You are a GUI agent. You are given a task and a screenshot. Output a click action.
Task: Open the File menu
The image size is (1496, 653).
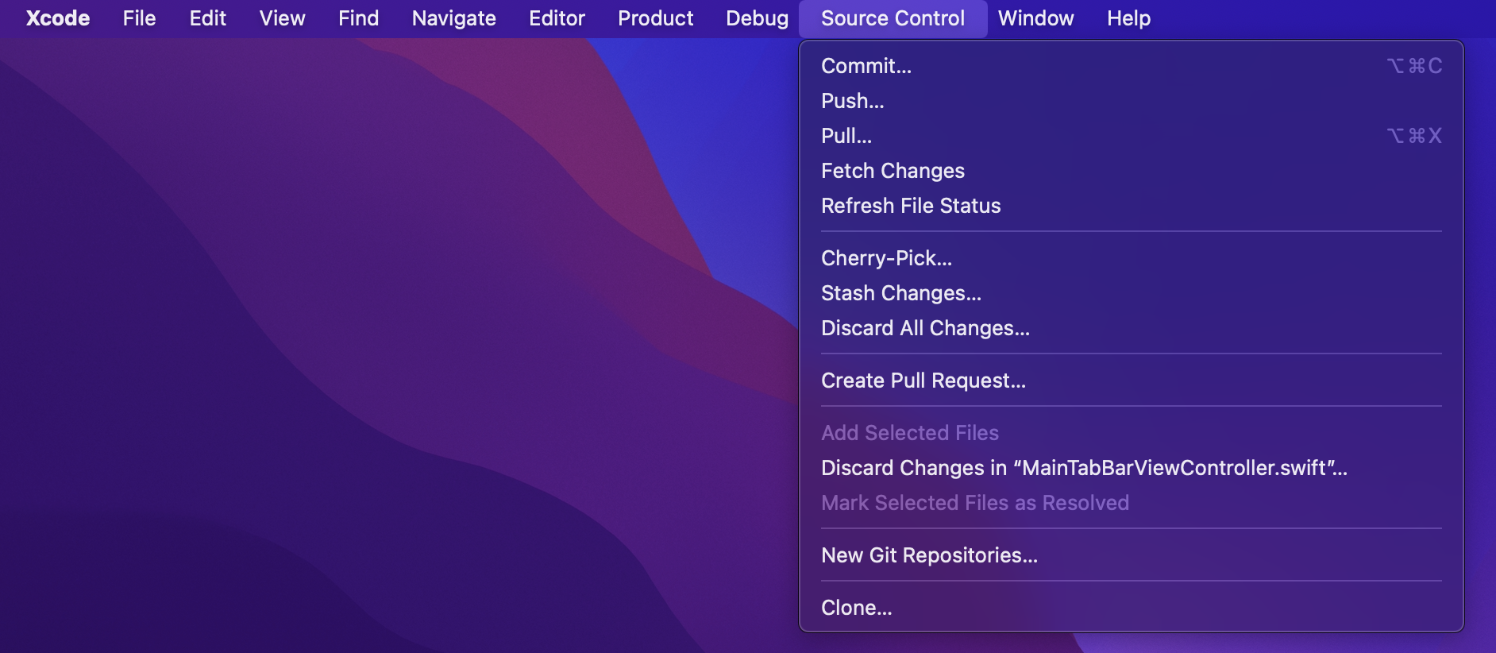[x=139, y=18]
